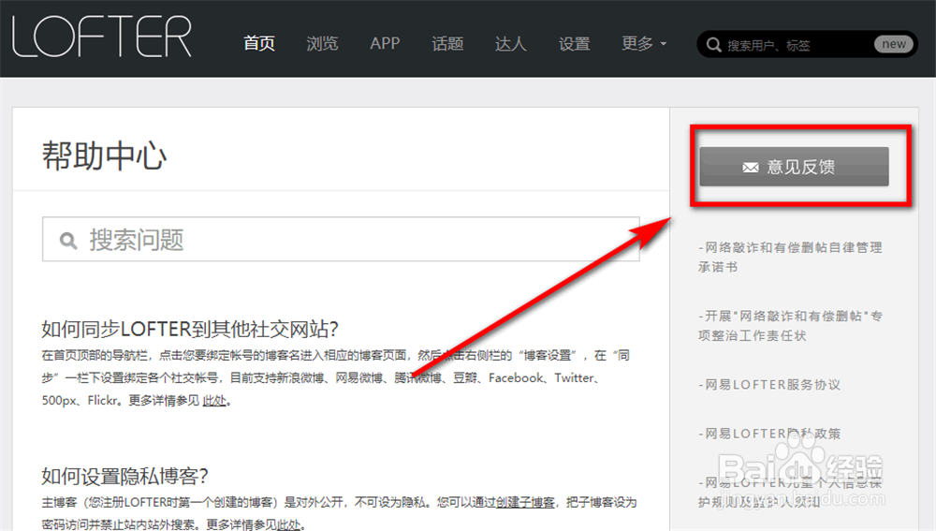Click the new badge in search bar
The image size is (936, 531).
tap(894, 44)
